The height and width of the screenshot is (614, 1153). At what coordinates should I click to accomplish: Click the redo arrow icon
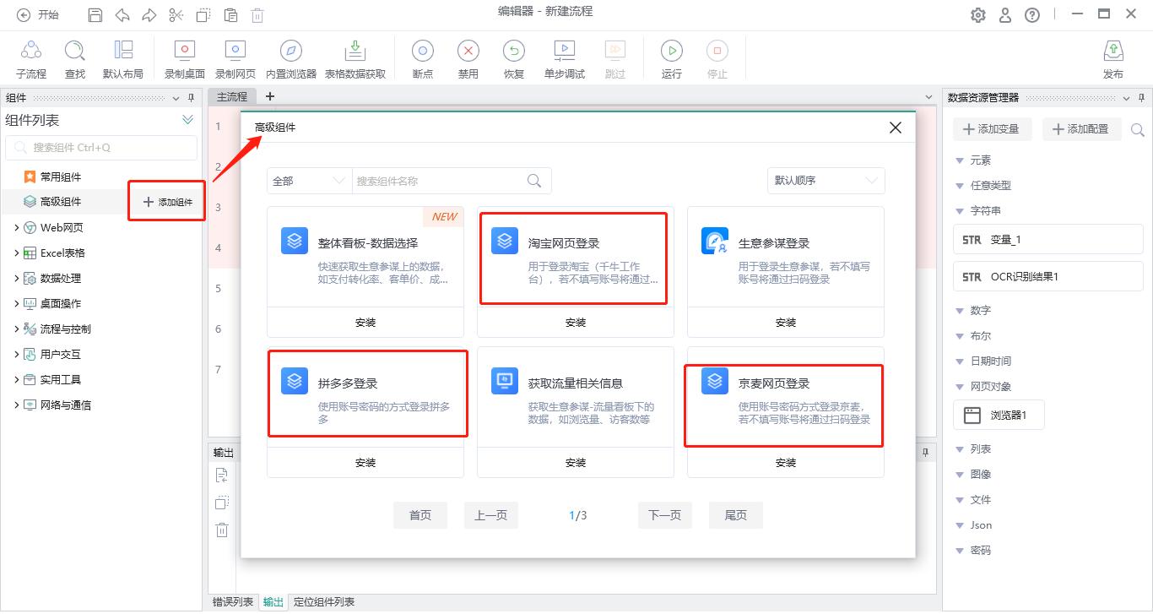click(149, 14)
